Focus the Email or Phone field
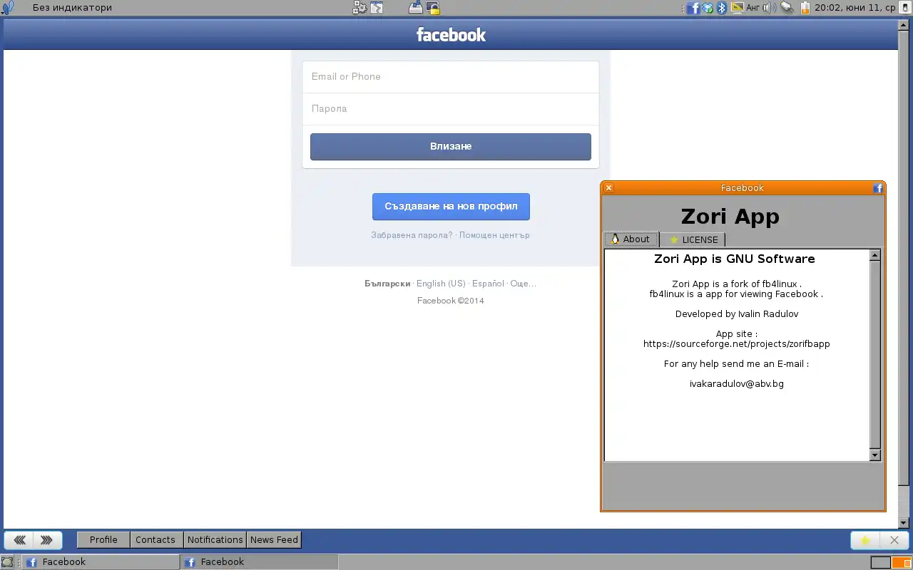This screenshot has height=570, width=913. click(x=451, y=77)
